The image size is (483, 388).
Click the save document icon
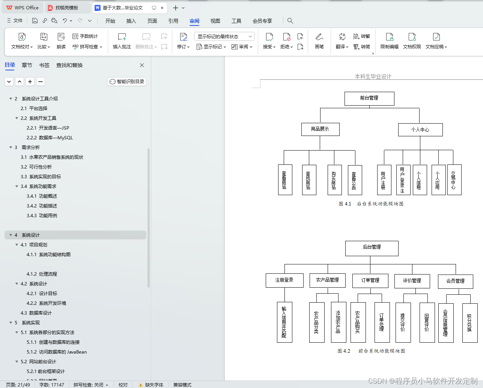tap(35, 21)
